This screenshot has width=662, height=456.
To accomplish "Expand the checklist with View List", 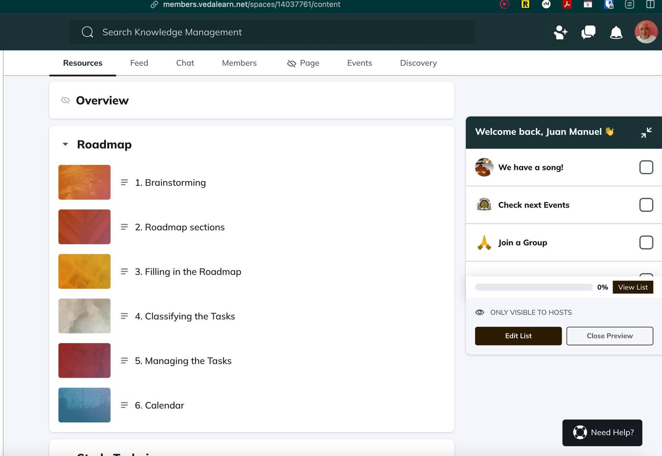I will point(633,287).
